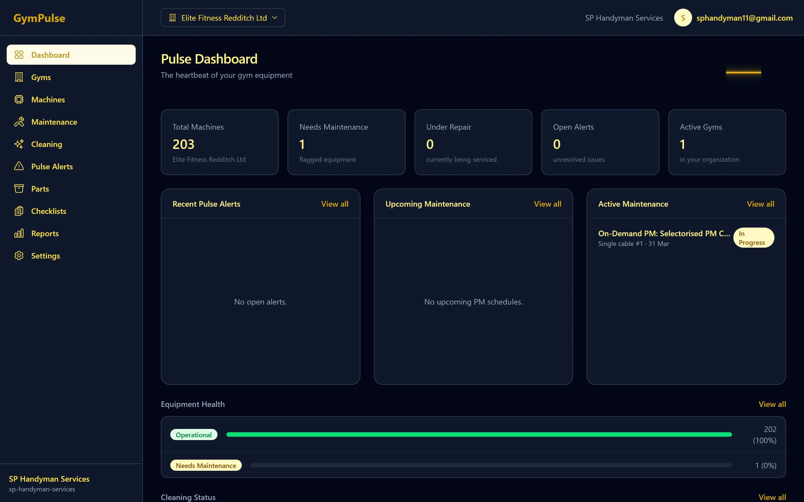Click sp-handyman-services slug in sidebar footer

(42, 489)
